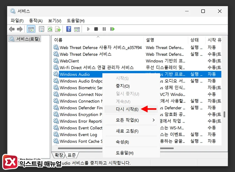Toggle the action pane toolbar icon
Image resolution: width=235 pixels, height=172 pixels.
pos(77,29)
